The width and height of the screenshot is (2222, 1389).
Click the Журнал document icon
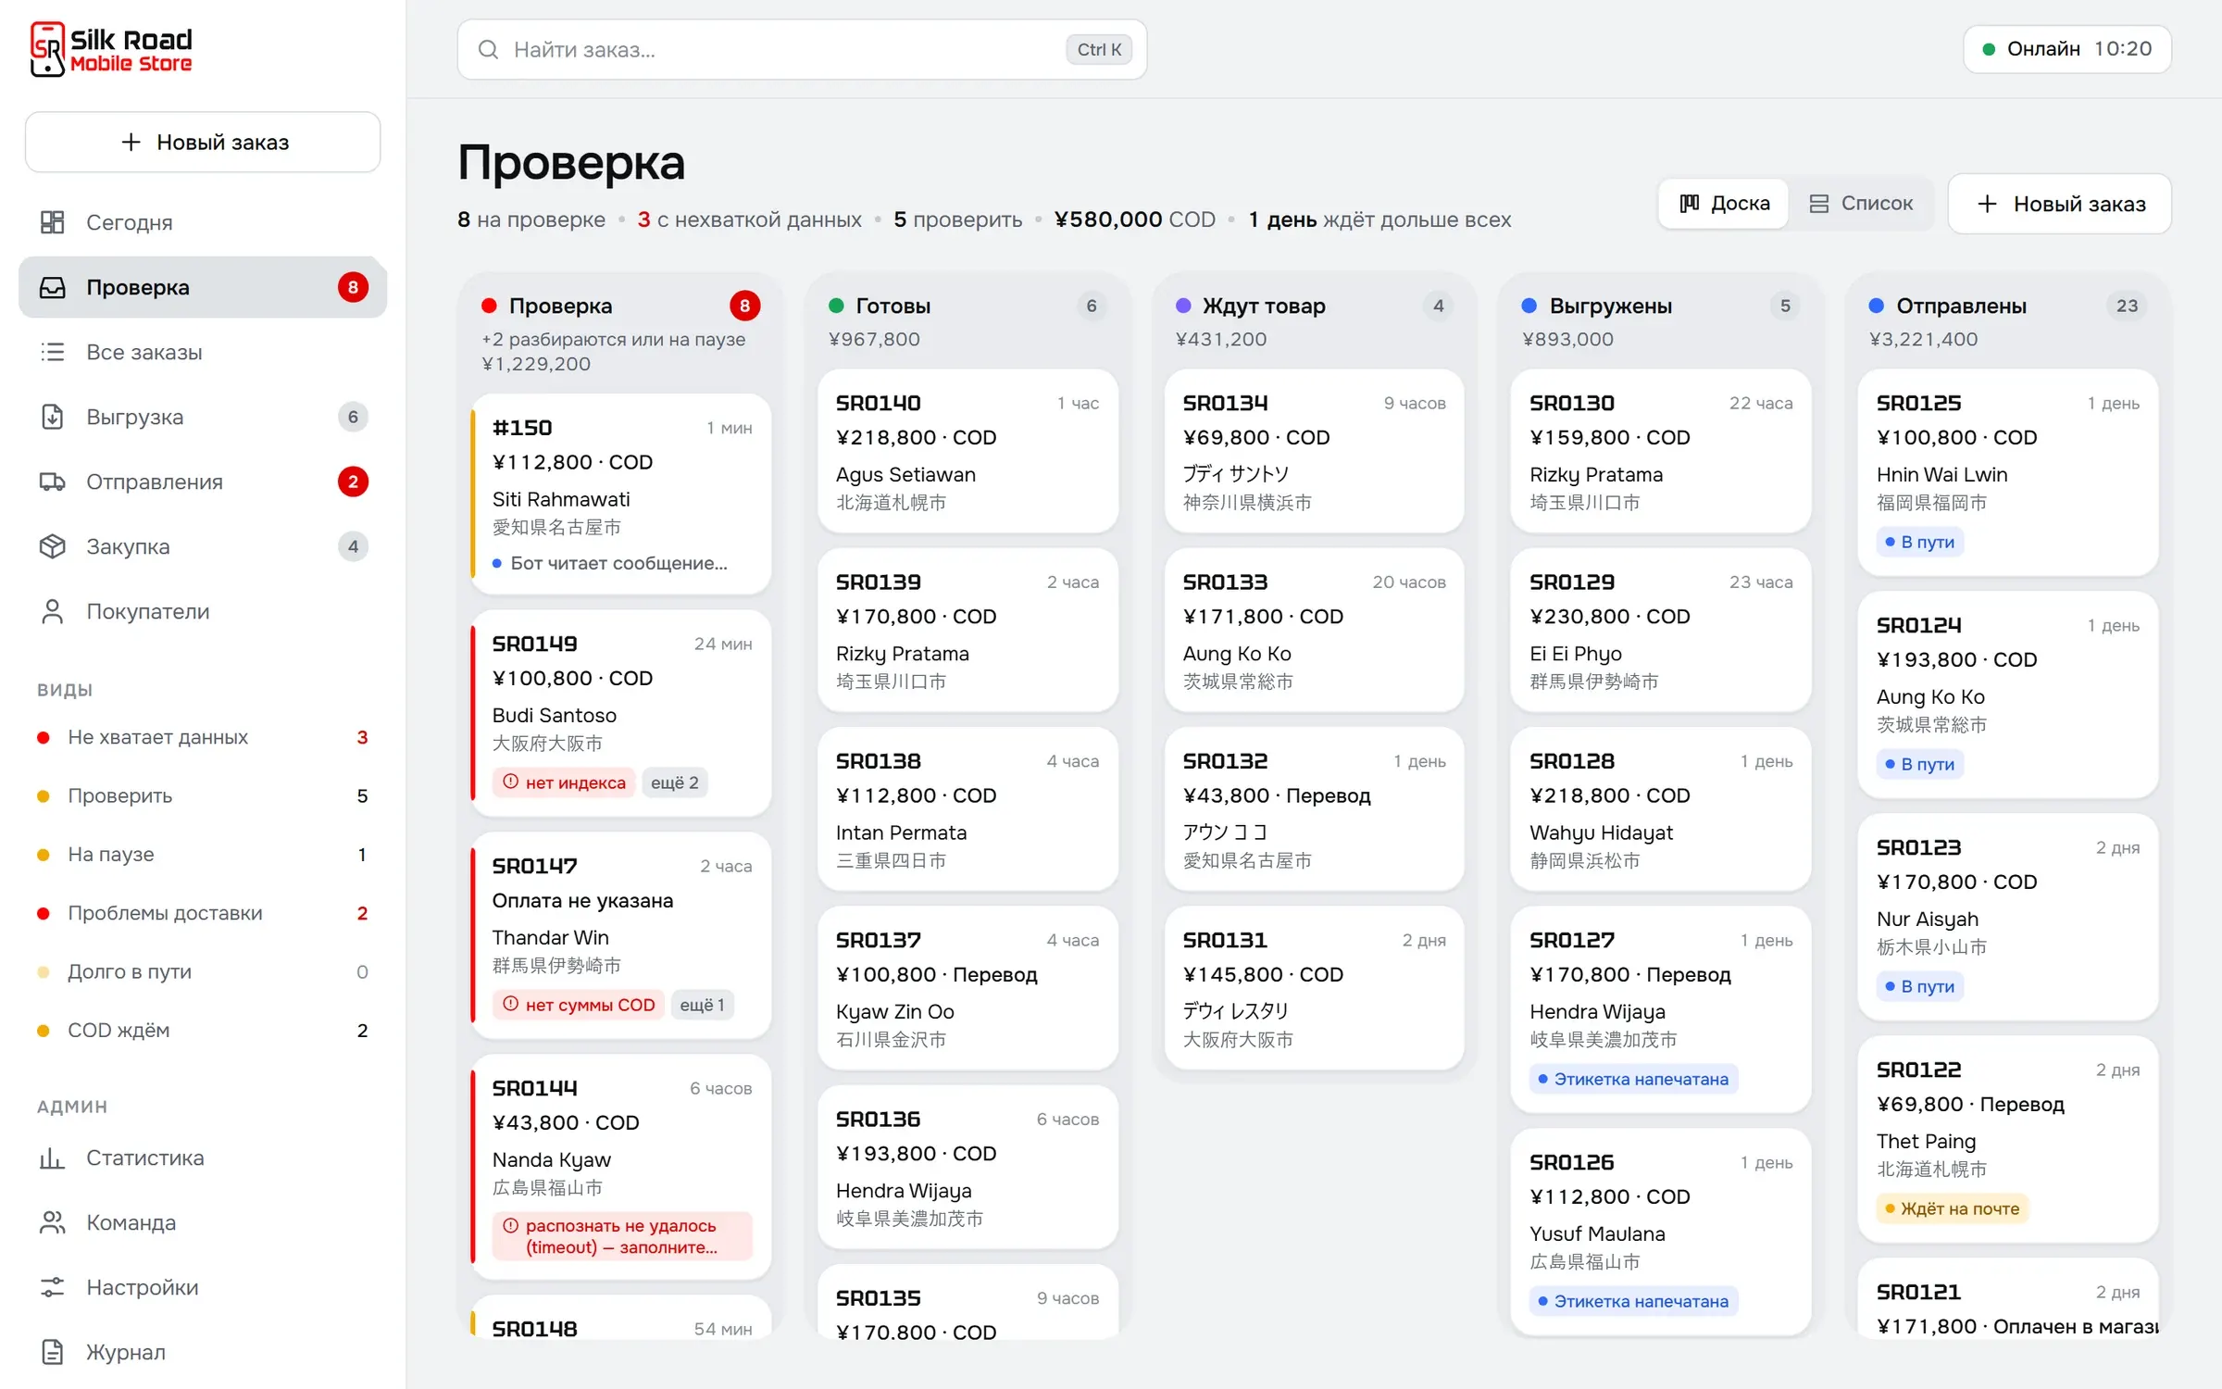click(x=53, y=1352)
